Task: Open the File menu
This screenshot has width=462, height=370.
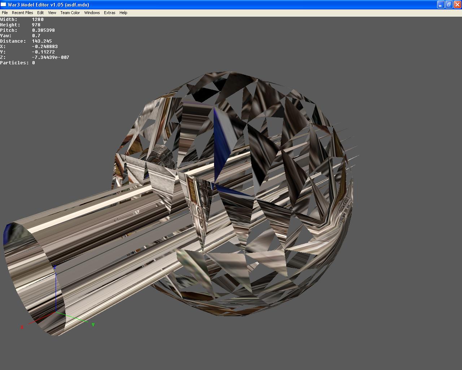Action: [5, 13]
